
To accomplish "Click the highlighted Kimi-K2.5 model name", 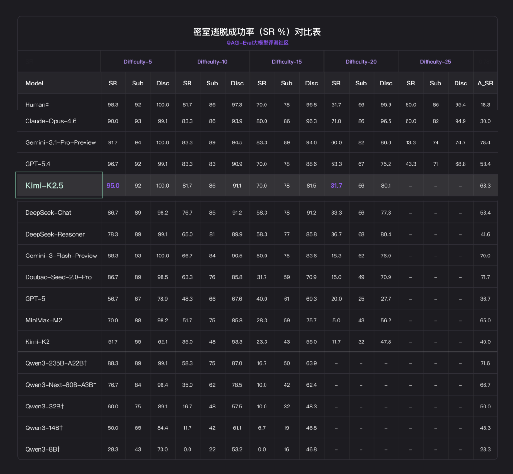I will [44, 186].
